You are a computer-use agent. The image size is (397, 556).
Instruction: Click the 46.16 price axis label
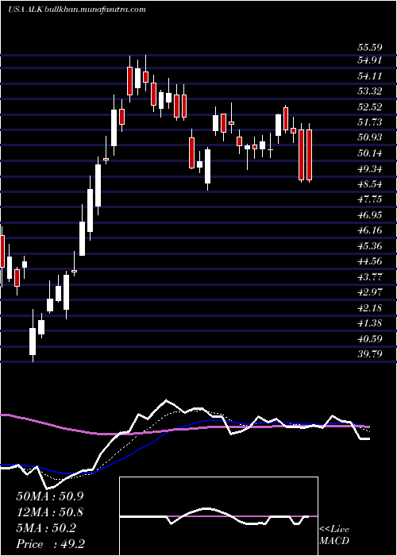pos(368,230)
